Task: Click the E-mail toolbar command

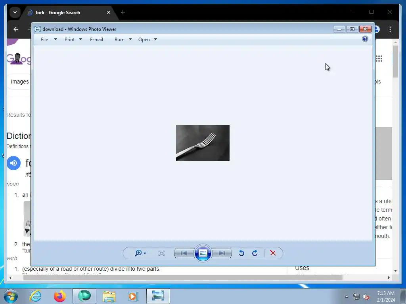Action: pyautogui.click(x=96, y=40)
